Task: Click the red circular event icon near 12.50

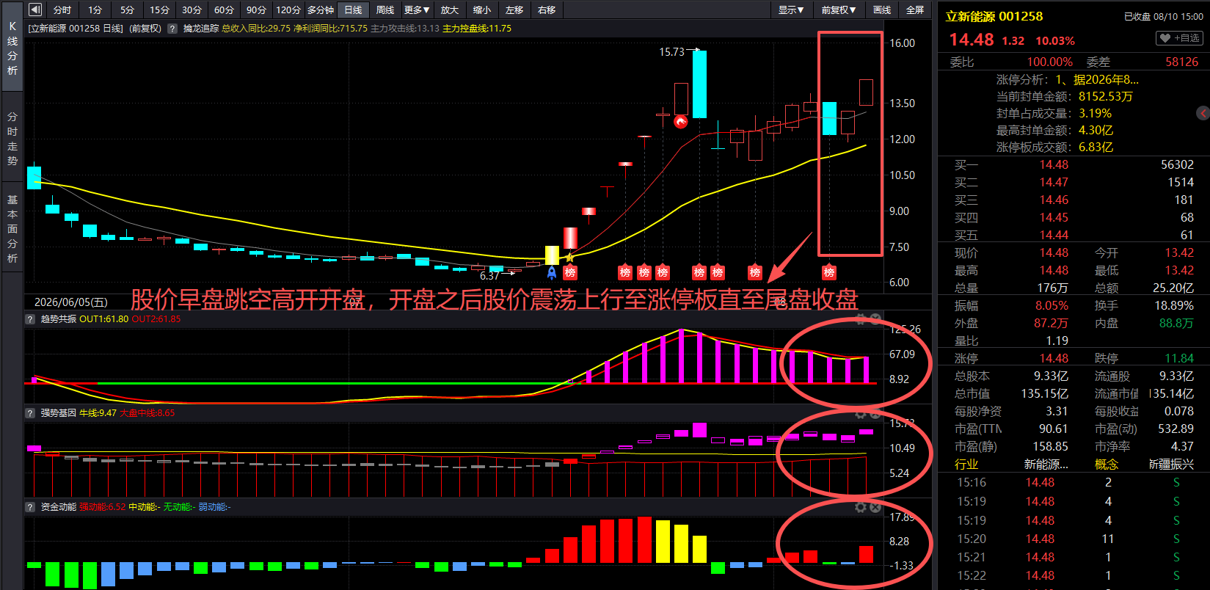Action: coord(681,121)
